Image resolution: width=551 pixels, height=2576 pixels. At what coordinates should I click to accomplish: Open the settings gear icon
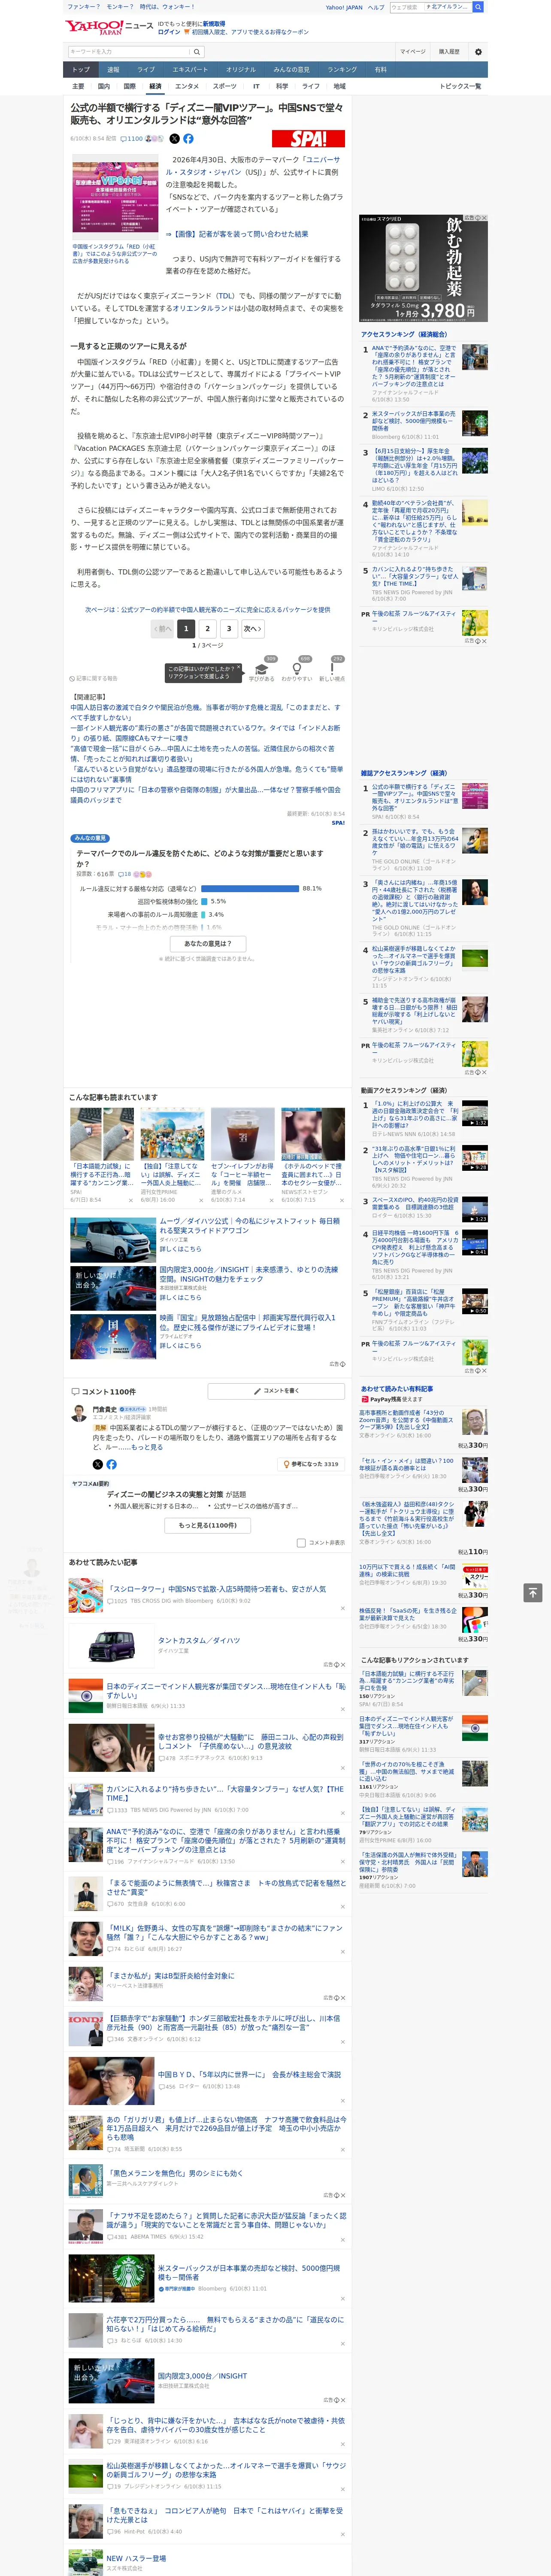[478, 52]
